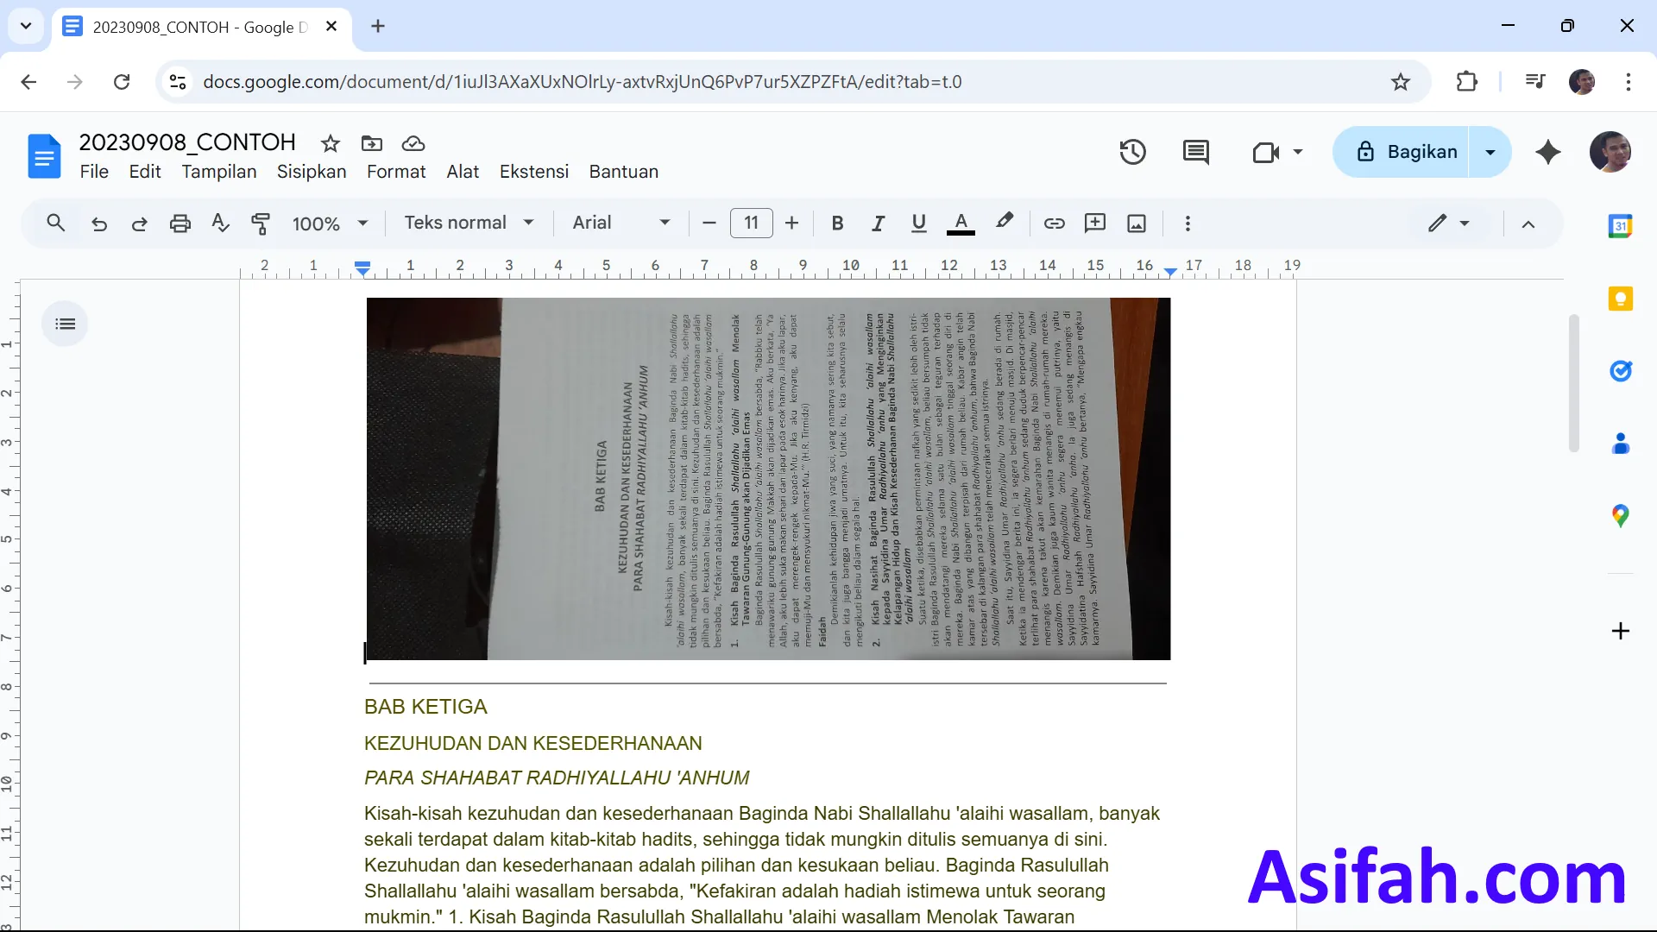The width and height of the screenshot is (1657, 932).
Task: Toggle bold formatting
Action: 836,224
